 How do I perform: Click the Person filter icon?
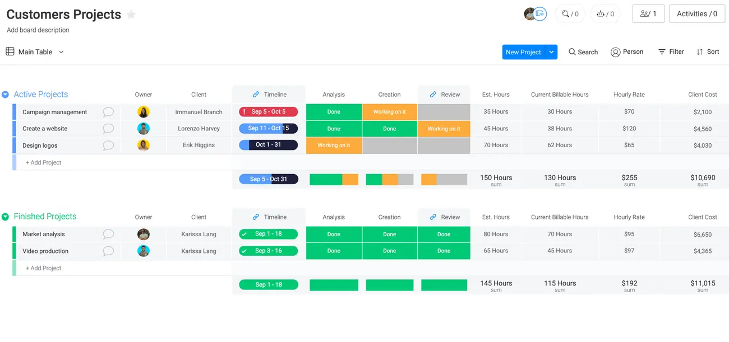click(615, 52)
